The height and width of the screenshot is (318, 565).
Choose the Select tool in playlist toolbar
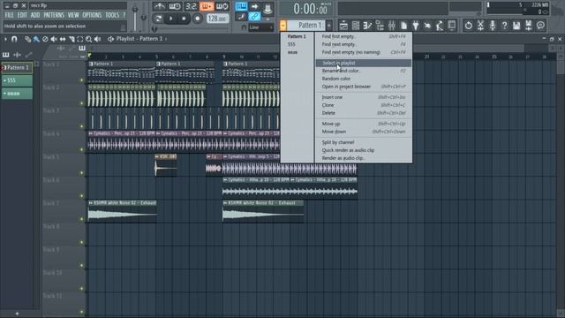click(x=80, y=39)
